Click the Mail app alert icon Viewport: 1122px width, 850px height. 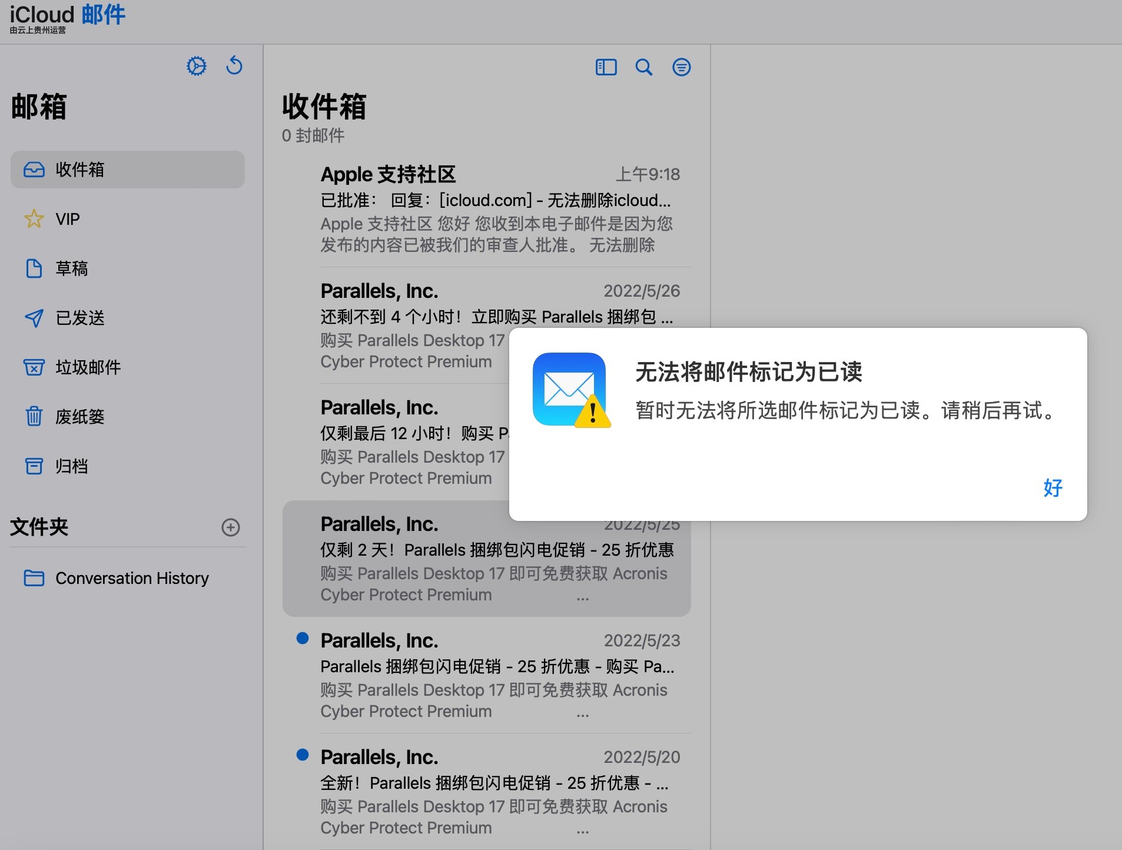[571, 390]
